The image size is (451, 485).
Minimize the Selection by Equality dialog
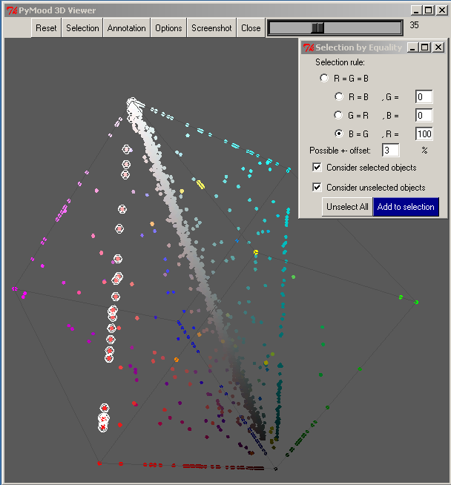(412, 47)
